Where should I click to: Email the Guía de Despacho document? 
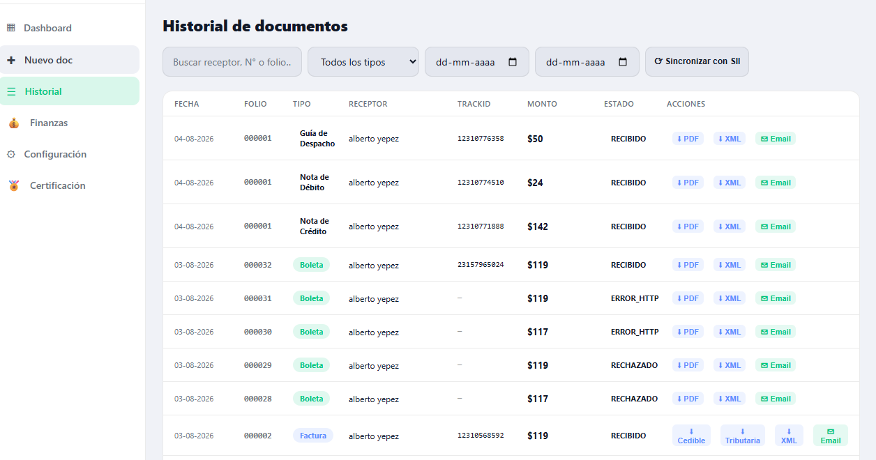(776, 139)
